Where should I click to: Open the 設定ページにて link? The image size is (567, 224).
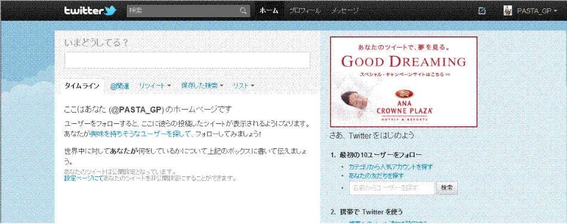click(84, 178)
